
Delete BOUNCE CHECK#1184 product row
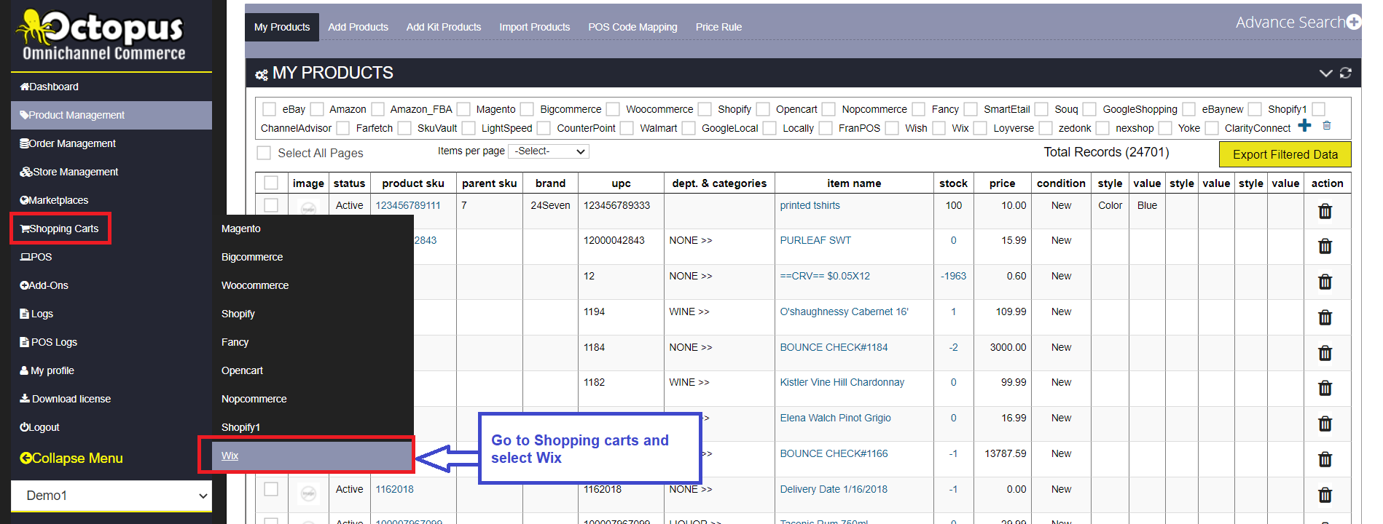click(x=1325, y=353)
